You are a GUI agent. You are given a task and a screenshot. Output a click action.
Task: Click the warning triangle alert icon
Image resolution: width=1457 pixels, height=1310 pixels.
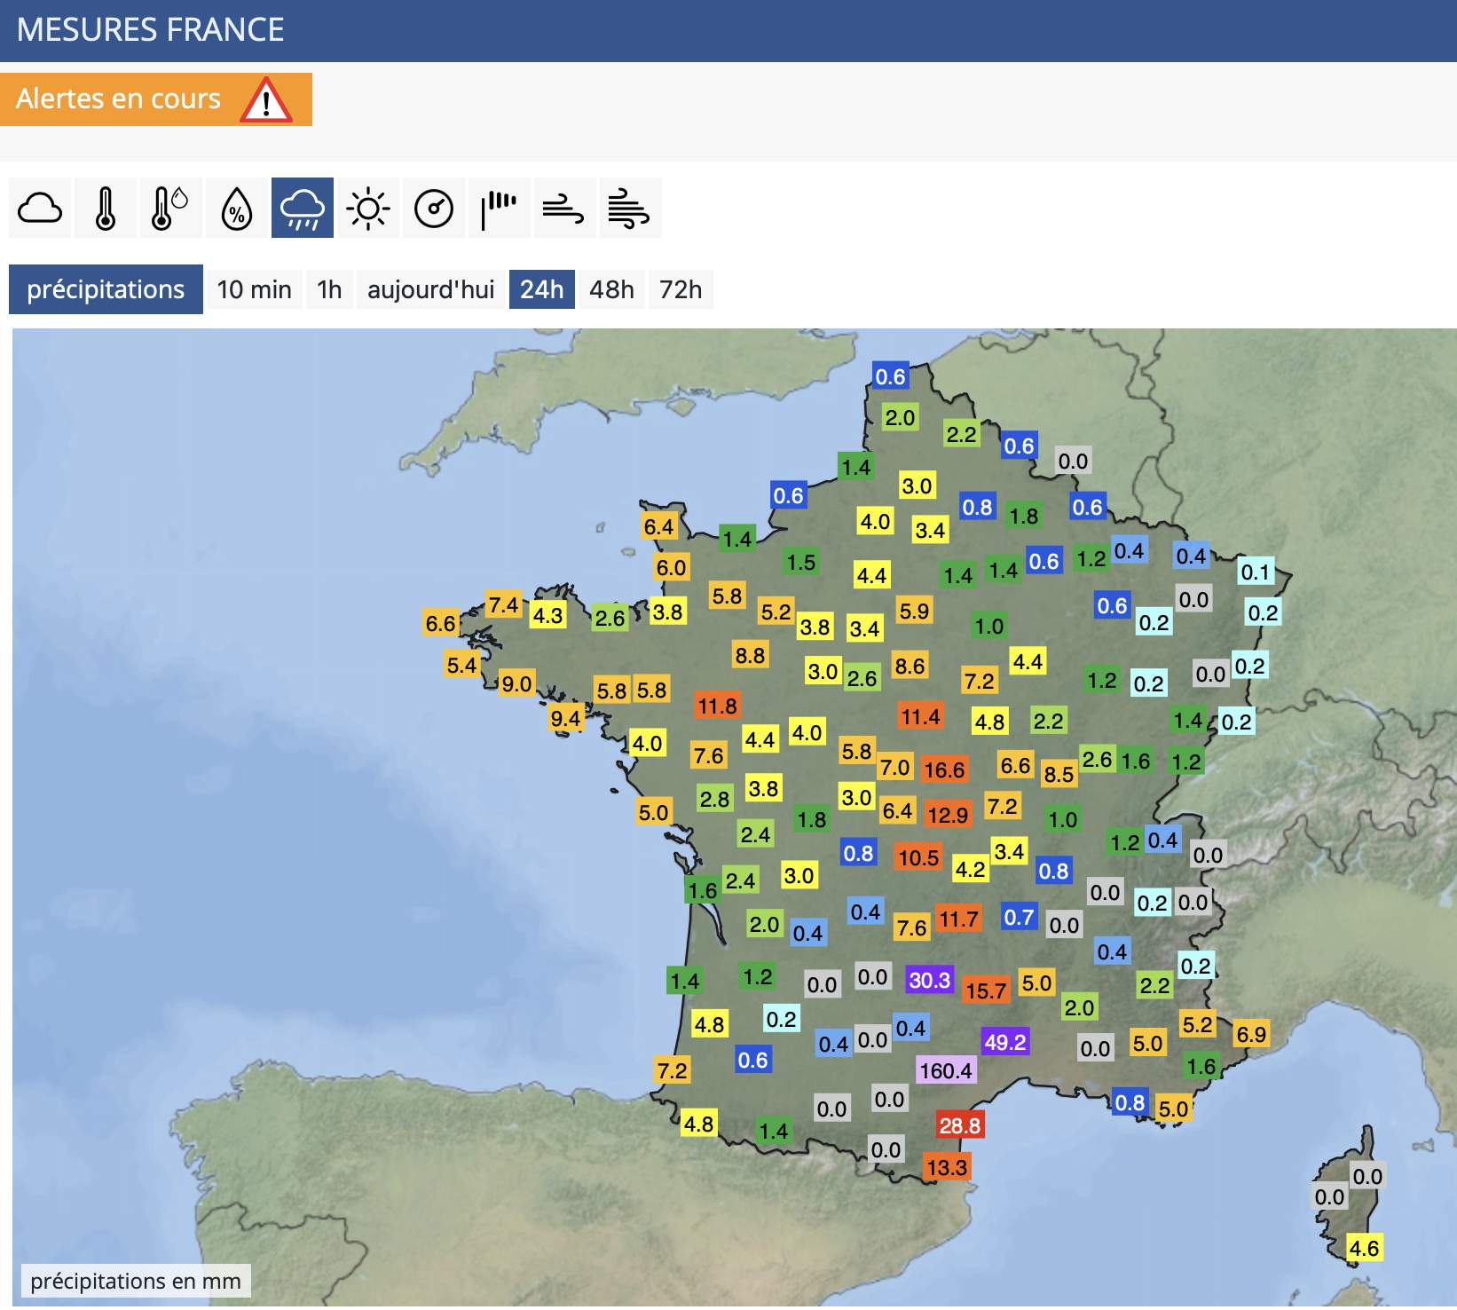[265, 100]
